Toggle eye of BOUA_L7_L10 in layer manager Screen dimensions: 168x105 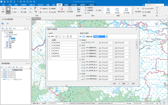click(x=4, y=80)
